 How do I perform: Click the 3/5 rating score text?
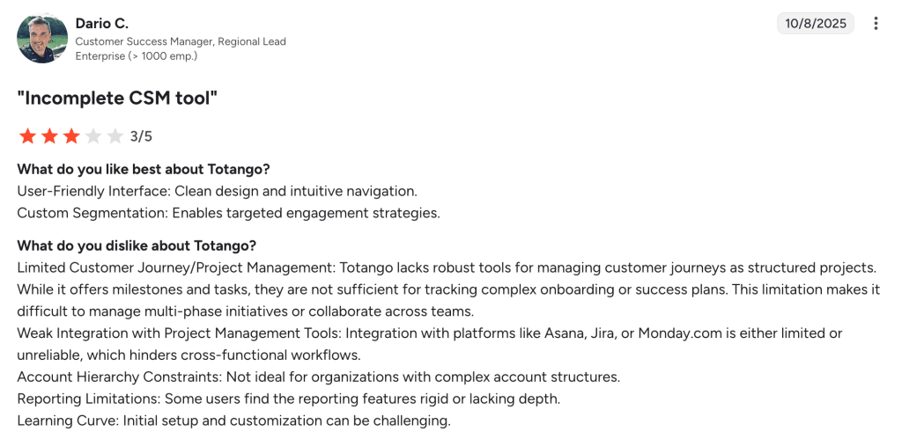tap(141, 136)
